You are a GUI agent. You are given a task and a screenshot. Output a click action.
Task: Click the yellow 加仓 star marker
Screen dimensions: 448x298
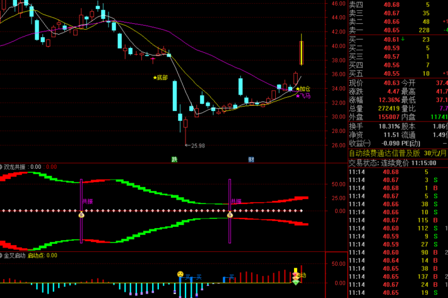[x=303, y=89]
